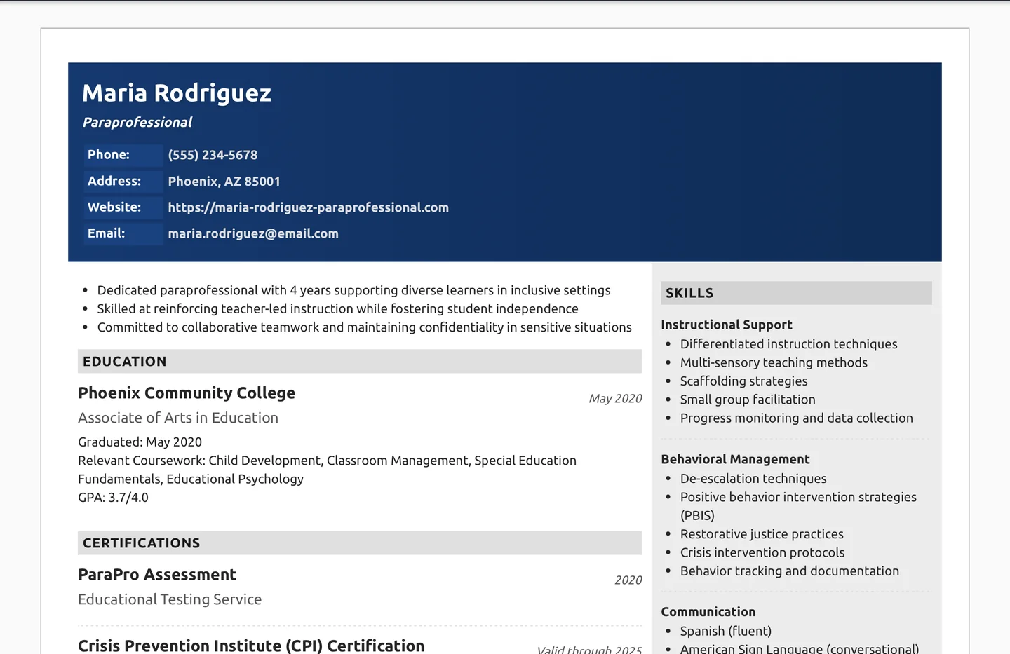This screenshot has height=654, width=1010.
Task: Select the Paraprofessional job title
Action: [137, 123]
